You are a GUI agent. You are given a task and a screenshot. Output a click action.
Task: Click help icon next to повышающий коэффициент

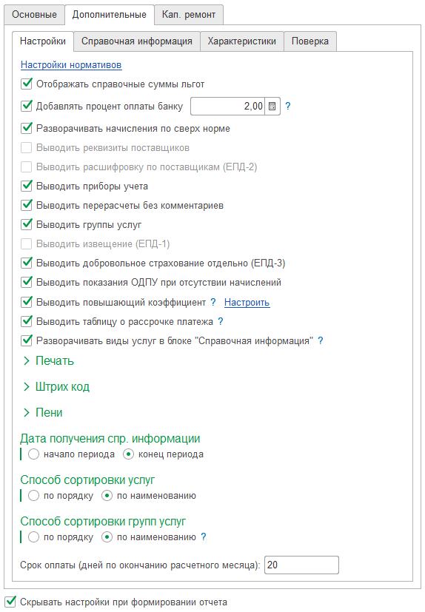(213, 302)
